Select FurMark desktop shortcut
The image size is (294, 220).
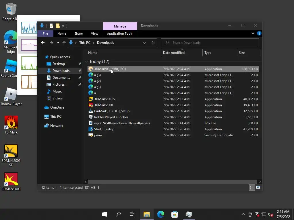tap(11, 125)
